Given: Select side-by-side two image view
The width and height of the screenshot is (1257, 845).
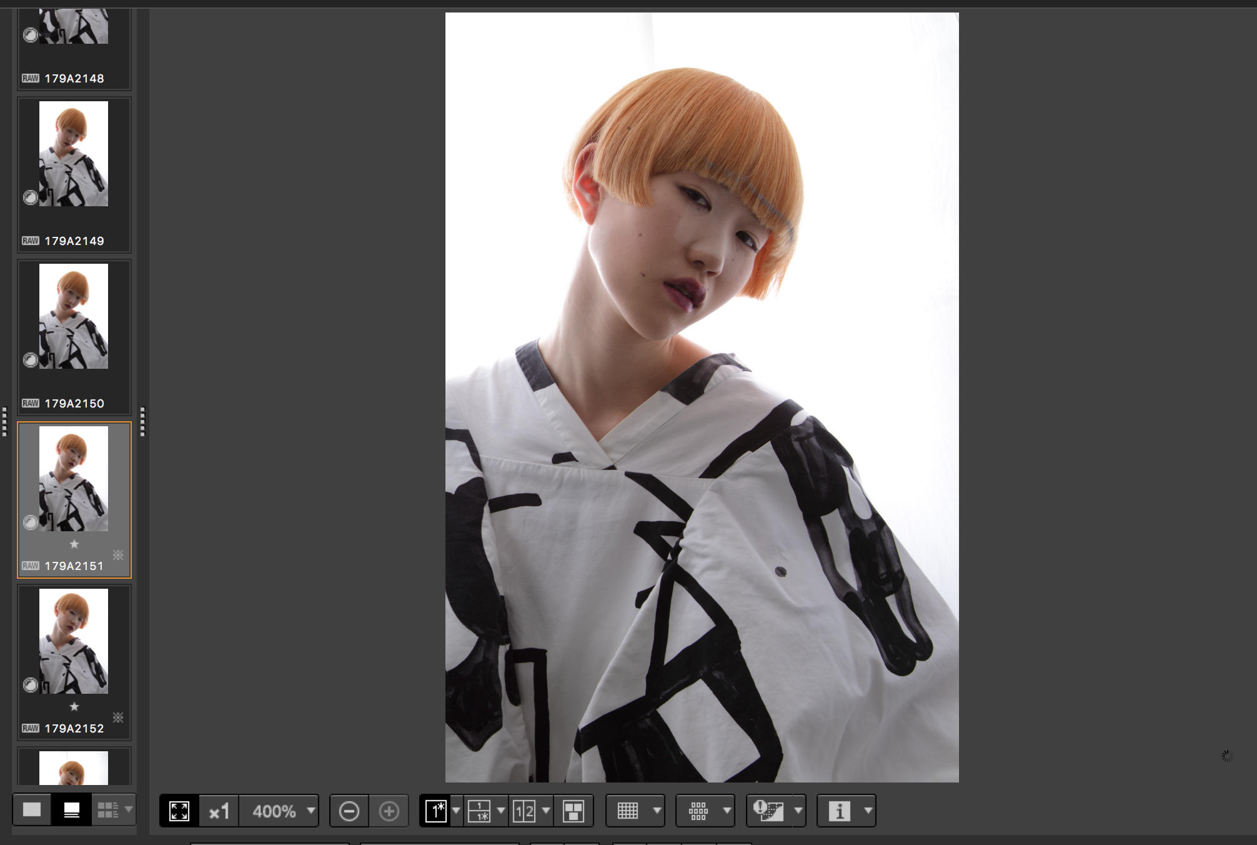Looking at the screenshot, I should tap(524, 811).
